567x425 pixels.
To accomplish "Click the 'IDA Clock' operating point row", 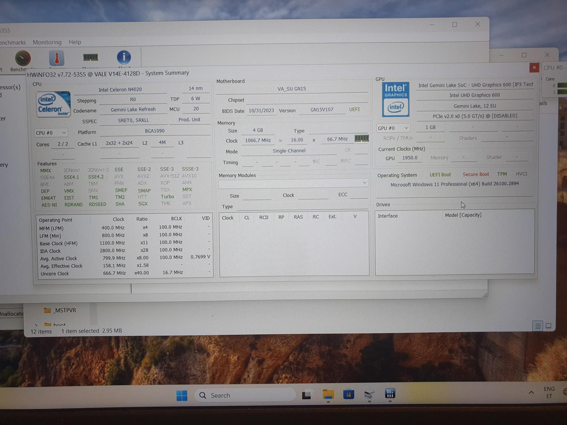I will (125, 250).
